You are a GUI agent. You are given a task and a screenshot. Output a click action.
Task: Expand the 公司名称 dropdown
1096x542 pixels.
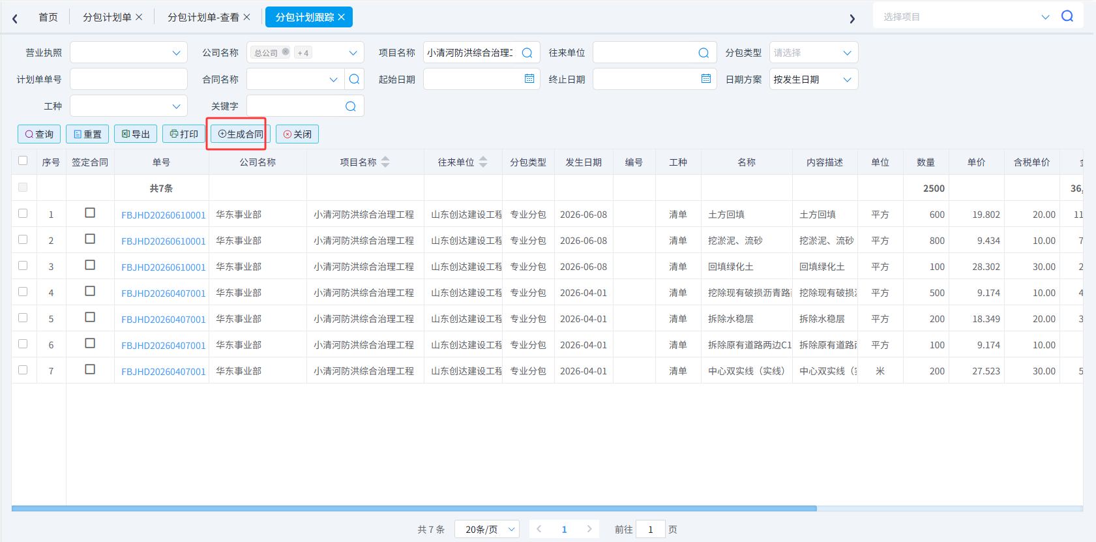click(353, 53)
